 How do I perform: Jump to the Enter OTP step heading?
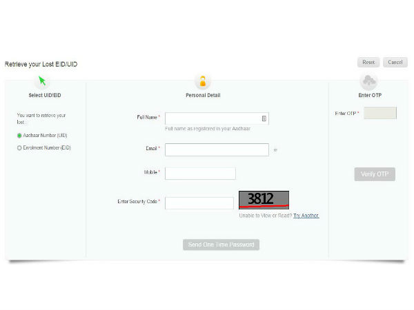pos(369,95)
